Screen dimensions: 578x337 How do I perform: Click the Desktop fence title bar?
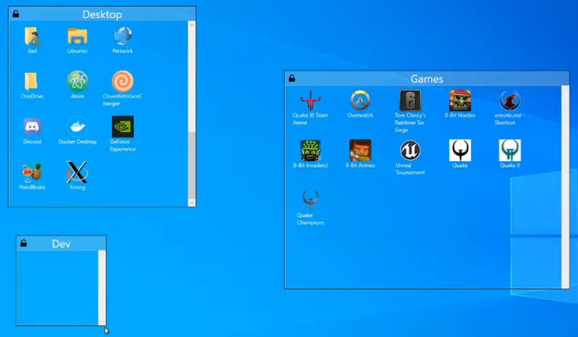point(102,14)
